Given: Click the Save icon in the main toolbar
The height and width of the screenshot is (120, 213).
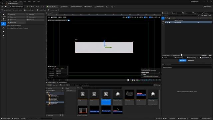Looking at the screenshot, I should 2,7.
